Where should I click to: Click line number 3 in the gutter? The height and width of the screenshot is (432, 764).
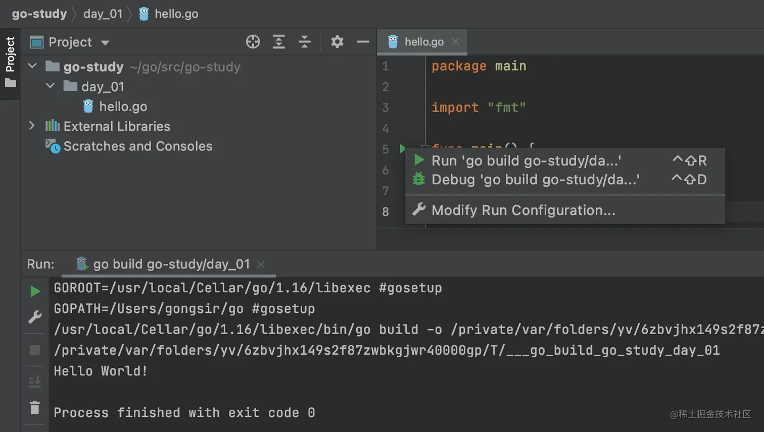click(386, 107)
